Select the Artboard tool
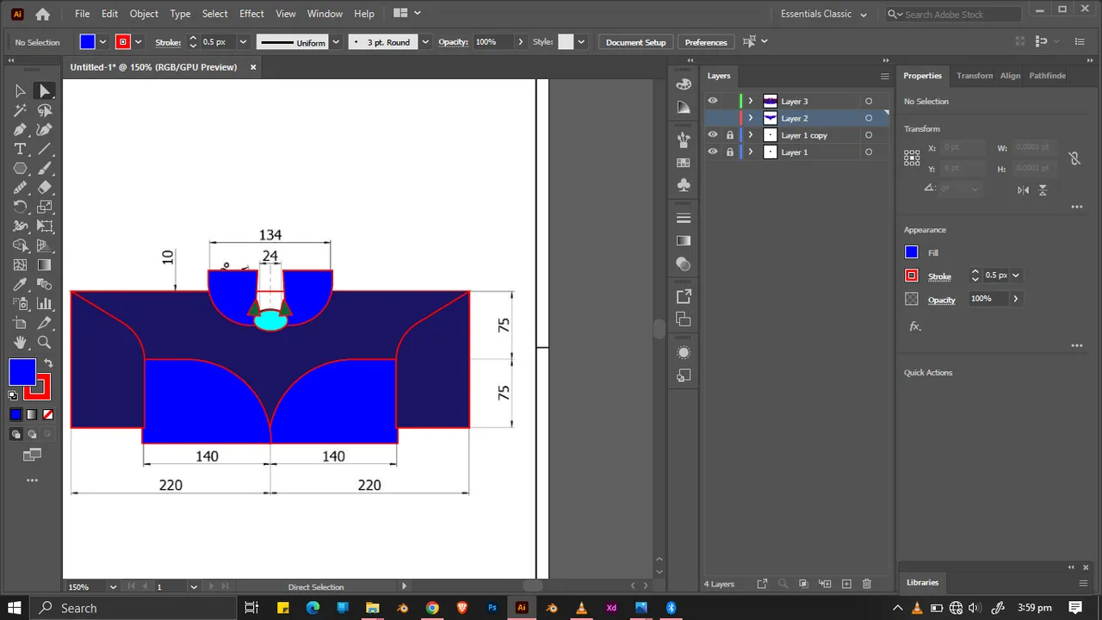The height and width of the screenshot is (620, 1102). pos(20,323)
